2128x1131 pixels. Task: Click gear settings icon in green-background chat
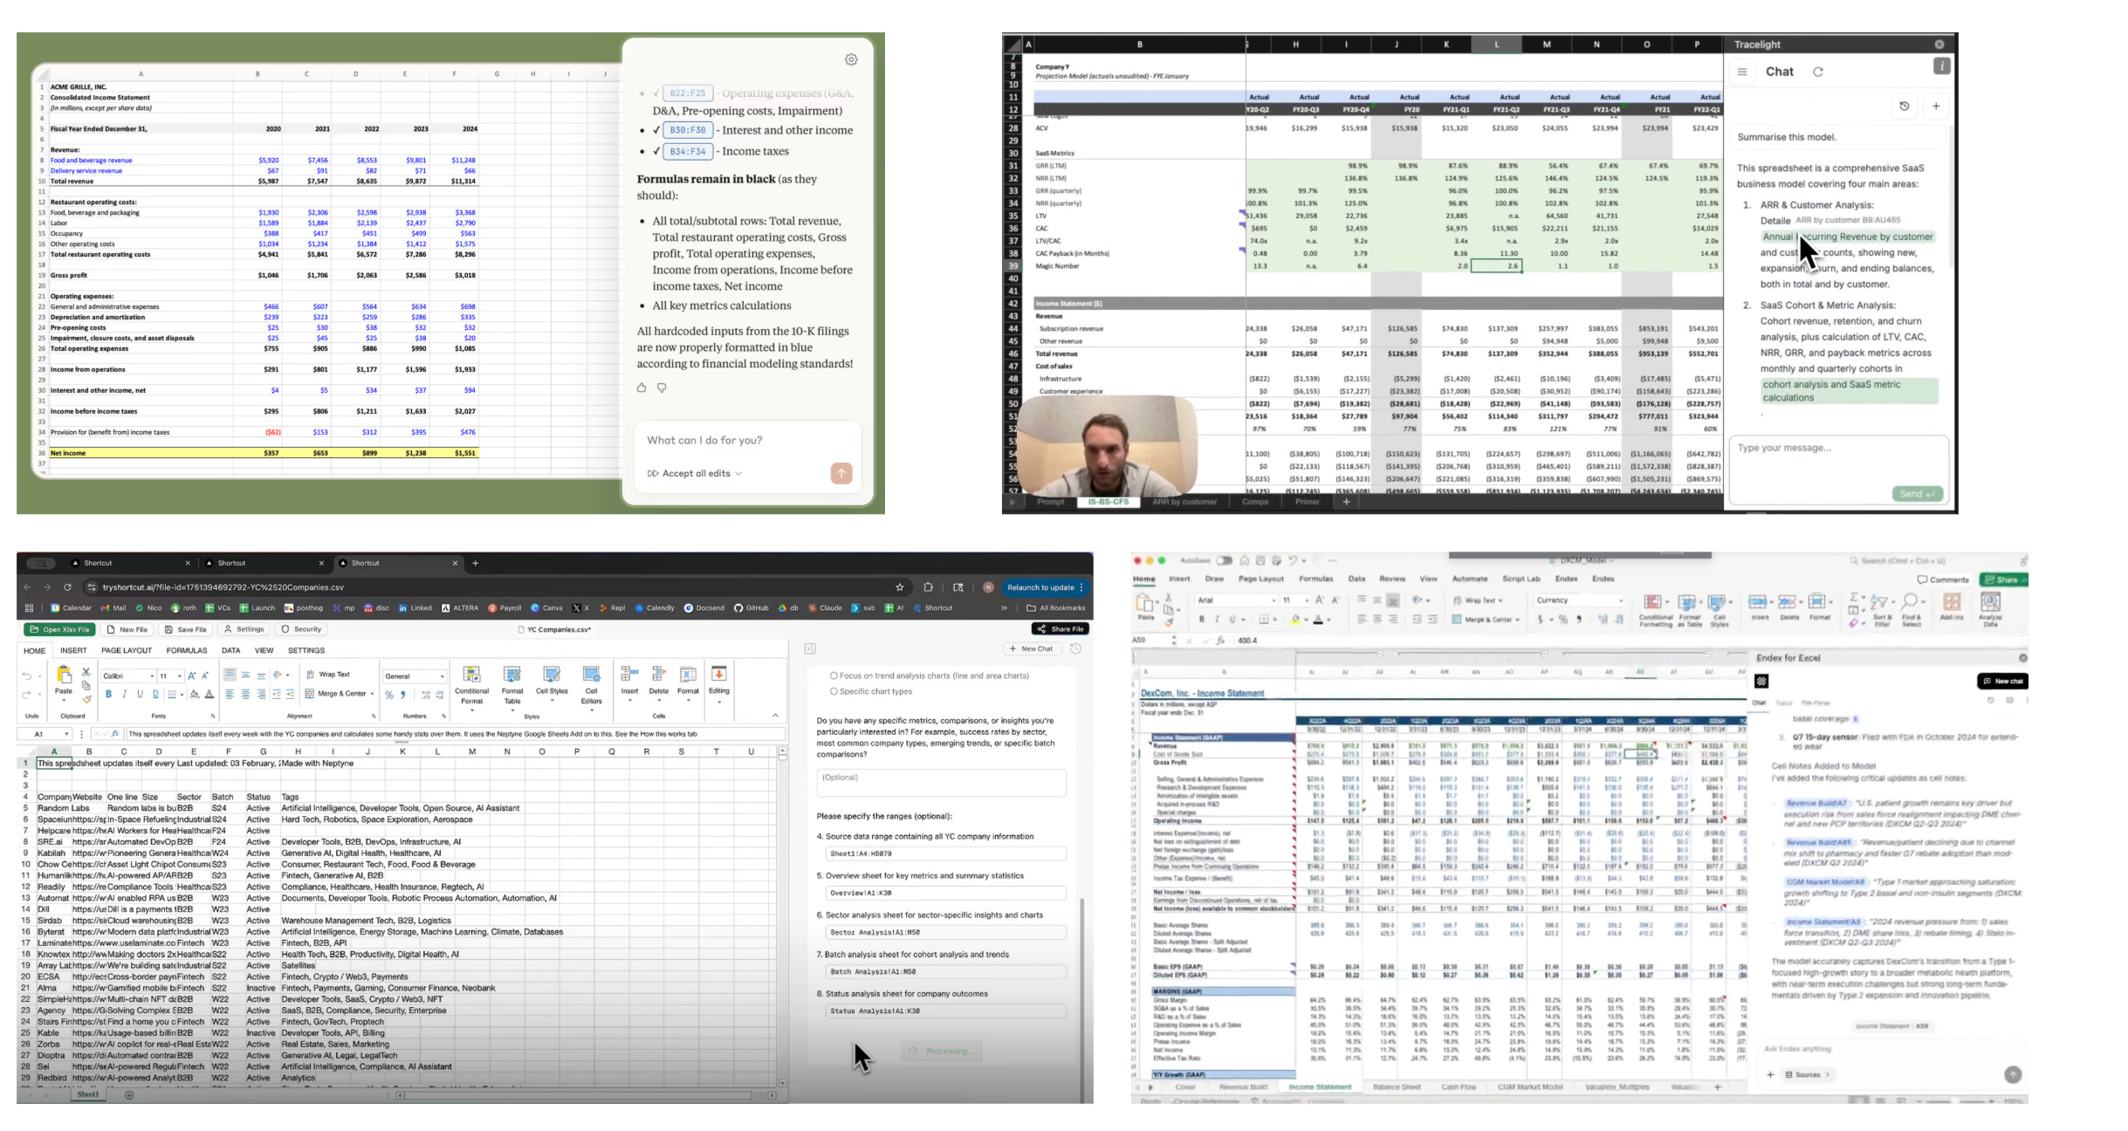click(x=851, y=59)
